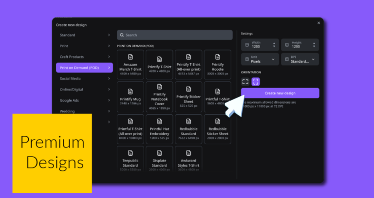Click the Create new design button
Image resolution: width=374 pixels, height=198 pixels.
pos(280,93)
